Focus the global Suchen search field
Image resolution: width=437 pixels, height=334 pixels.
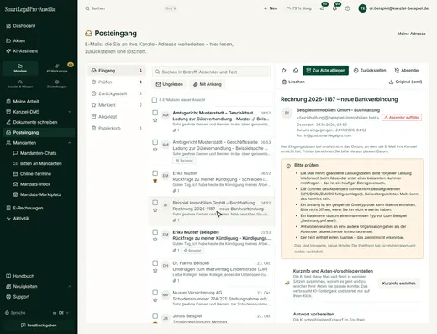point(131,8)
